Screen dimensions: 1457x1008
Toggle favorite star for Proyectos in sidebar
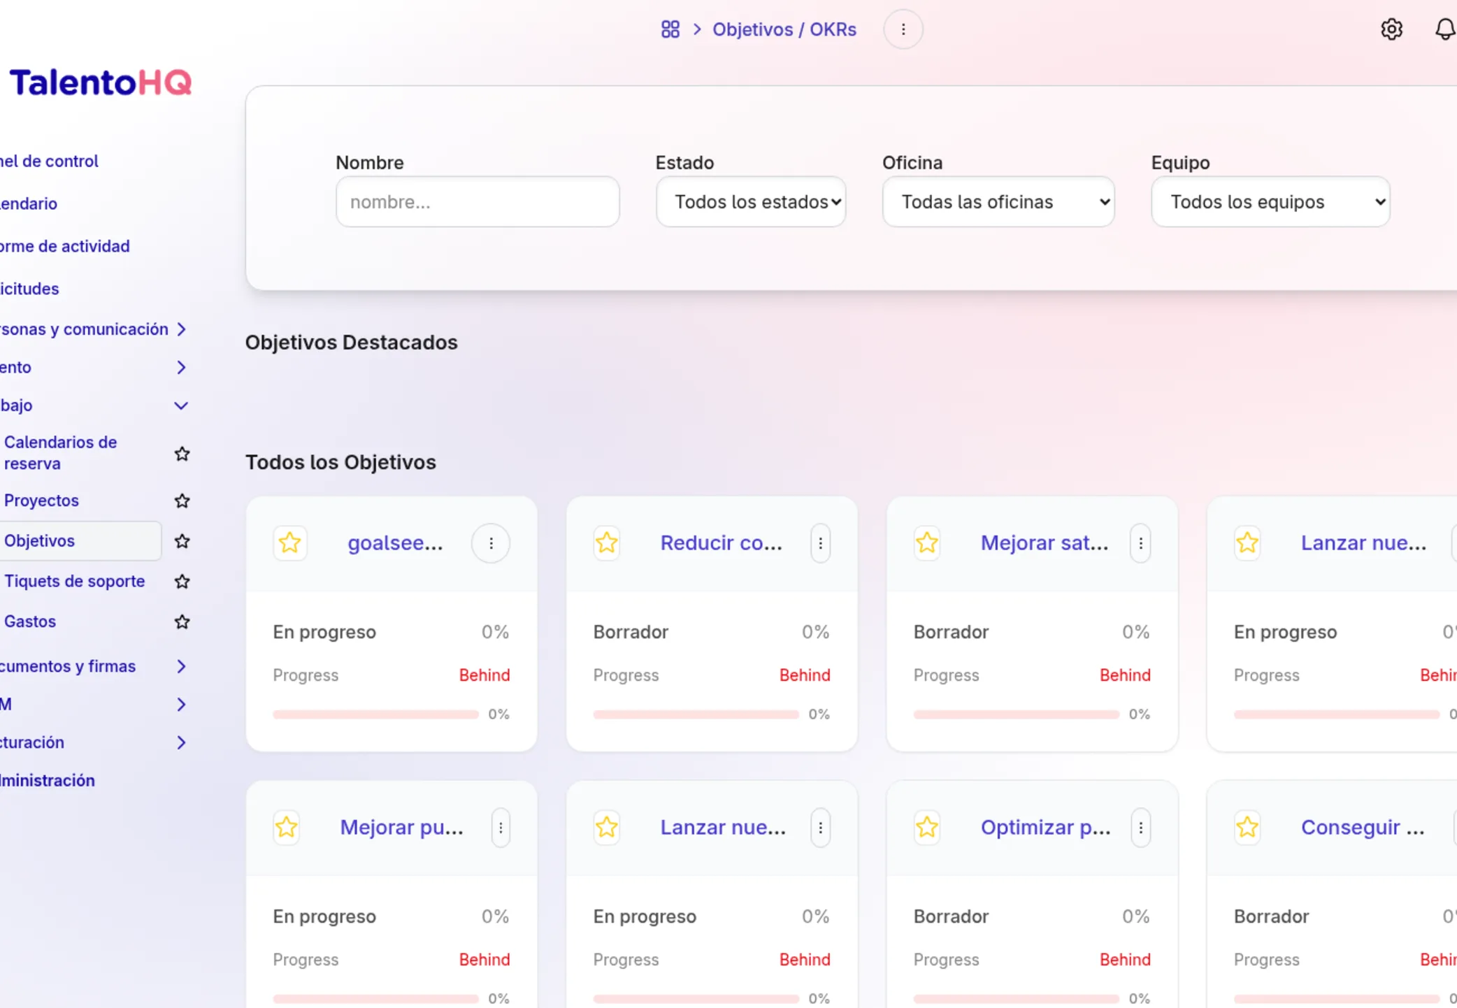(182, 501)
